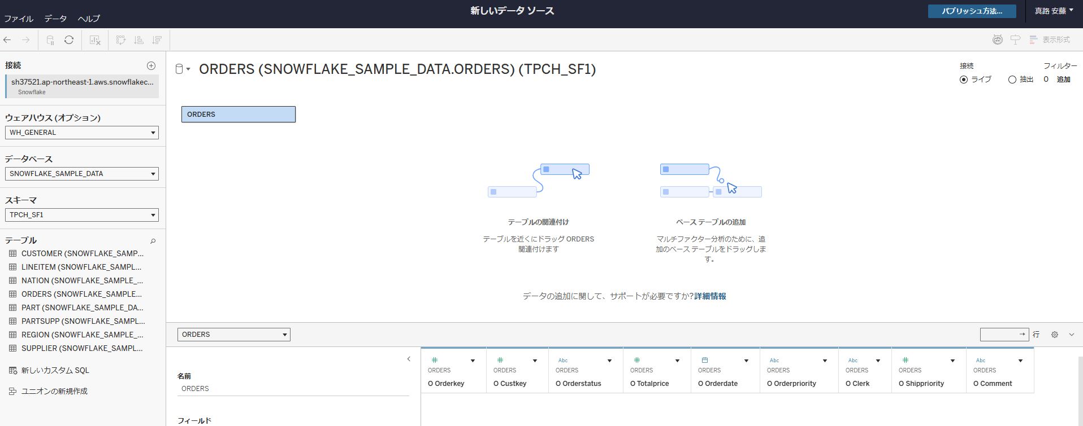The height and width of the screenshot is (426, 1083).
Task: Click the O Orderdate calendar type icon
Action: [705, 360]
